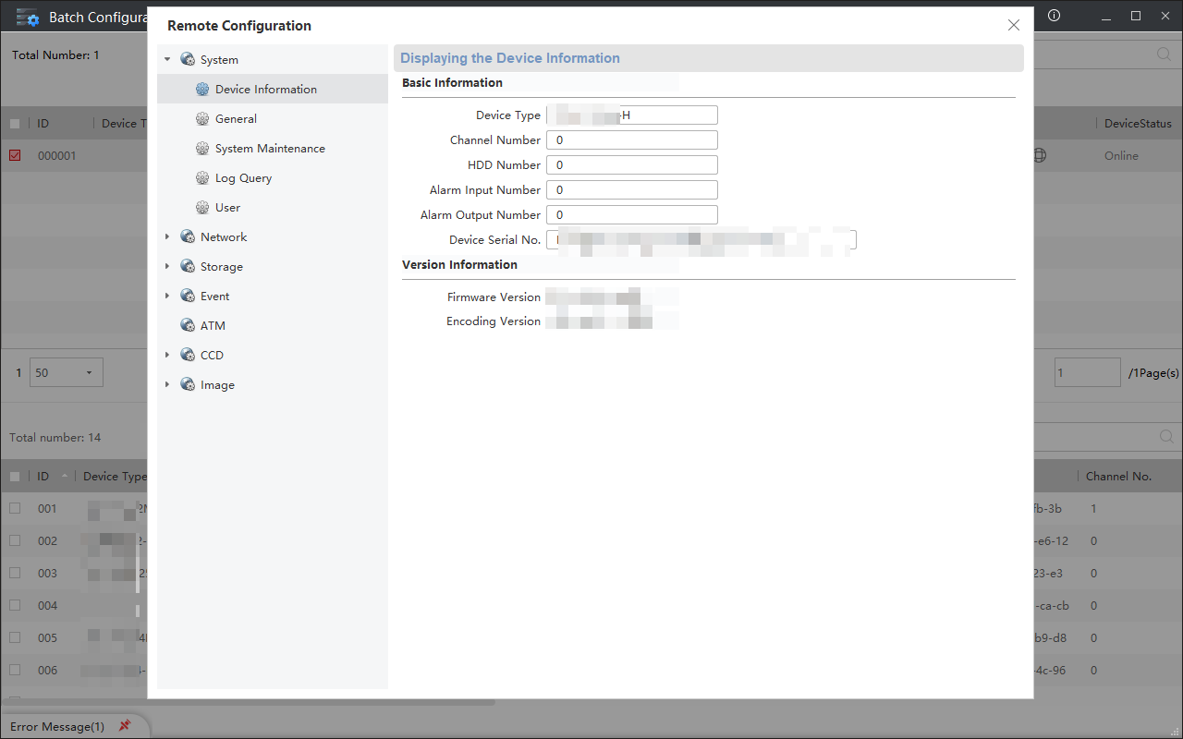Click the info icon in the title bar
Viewport: 1183px width, 739px height.
tap(1054, 16)
